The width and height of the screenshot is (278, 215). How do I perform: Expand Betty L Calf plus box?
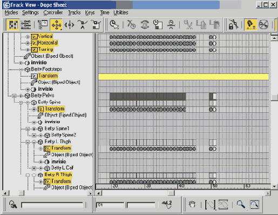click(34, 169)
